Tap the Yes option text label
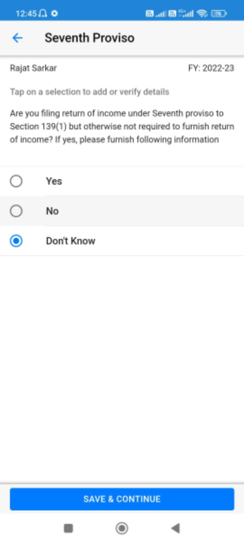The width and height of the screenshot is (244, 543). [54, 181]
